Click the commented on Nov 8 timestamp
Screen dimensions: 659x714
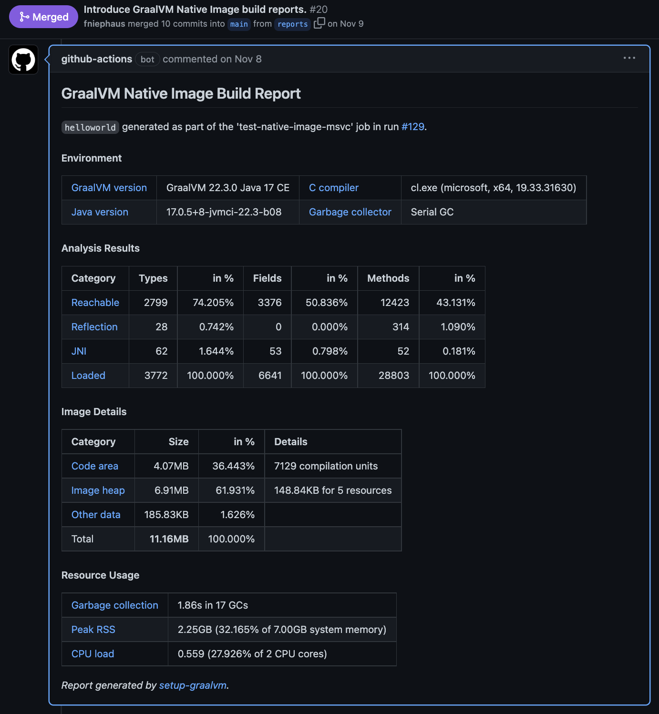(212, 59)
